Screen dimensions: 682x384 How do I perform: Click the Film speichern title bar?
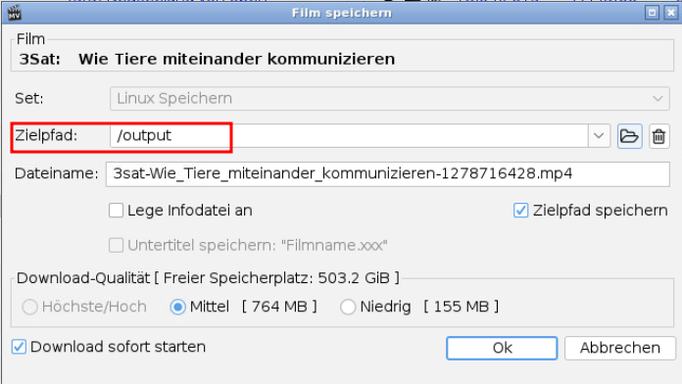[x=341, y=13]
